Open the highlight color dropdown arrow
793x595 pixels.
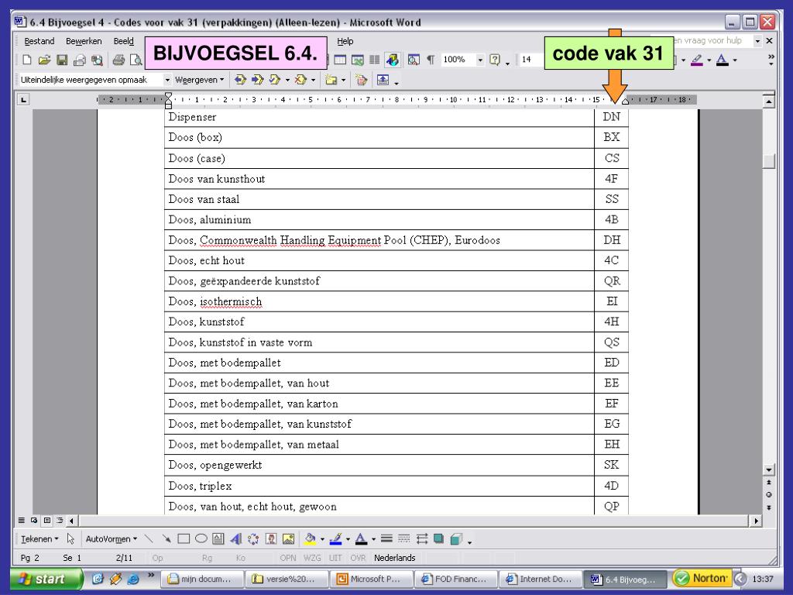point(709,60)
